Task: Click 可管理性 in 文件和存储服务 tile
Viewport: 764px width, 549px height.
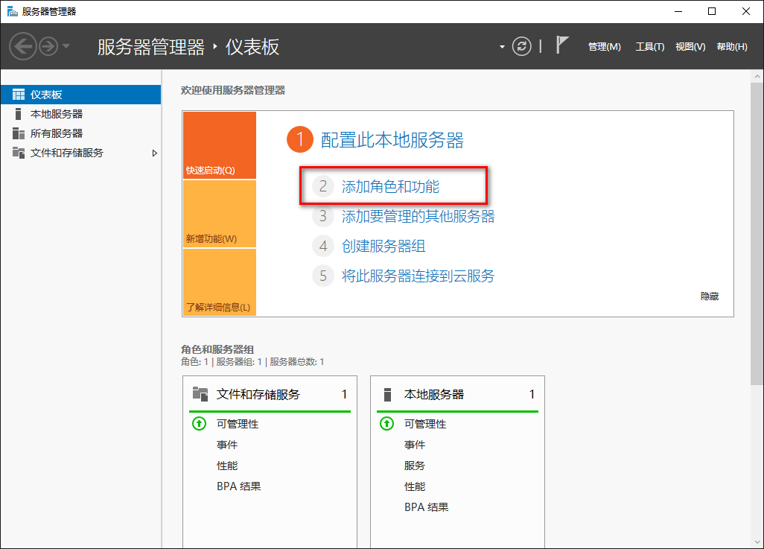Action: coord(238,424)
